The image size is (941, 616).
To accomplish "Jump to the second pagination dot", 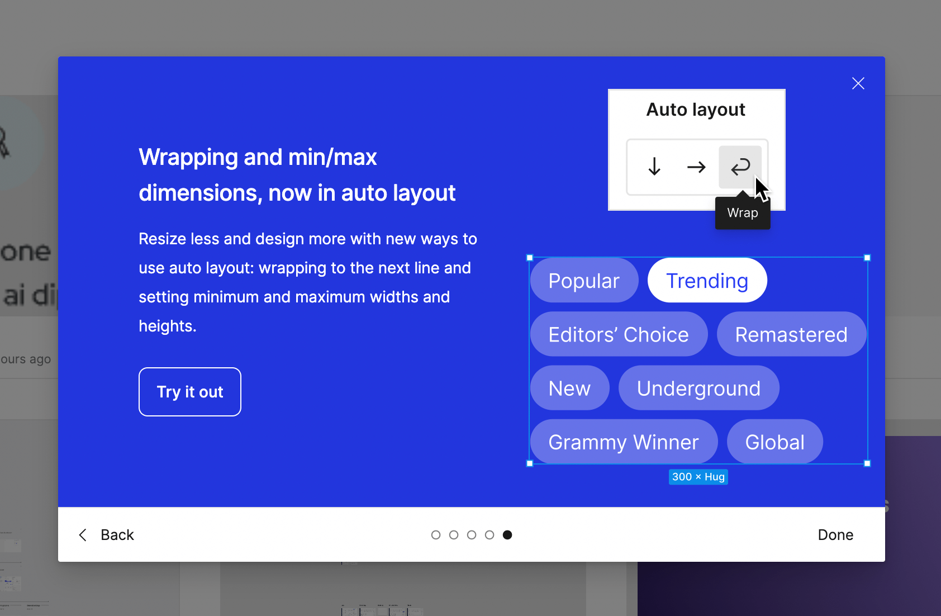I will pos(454,535).
